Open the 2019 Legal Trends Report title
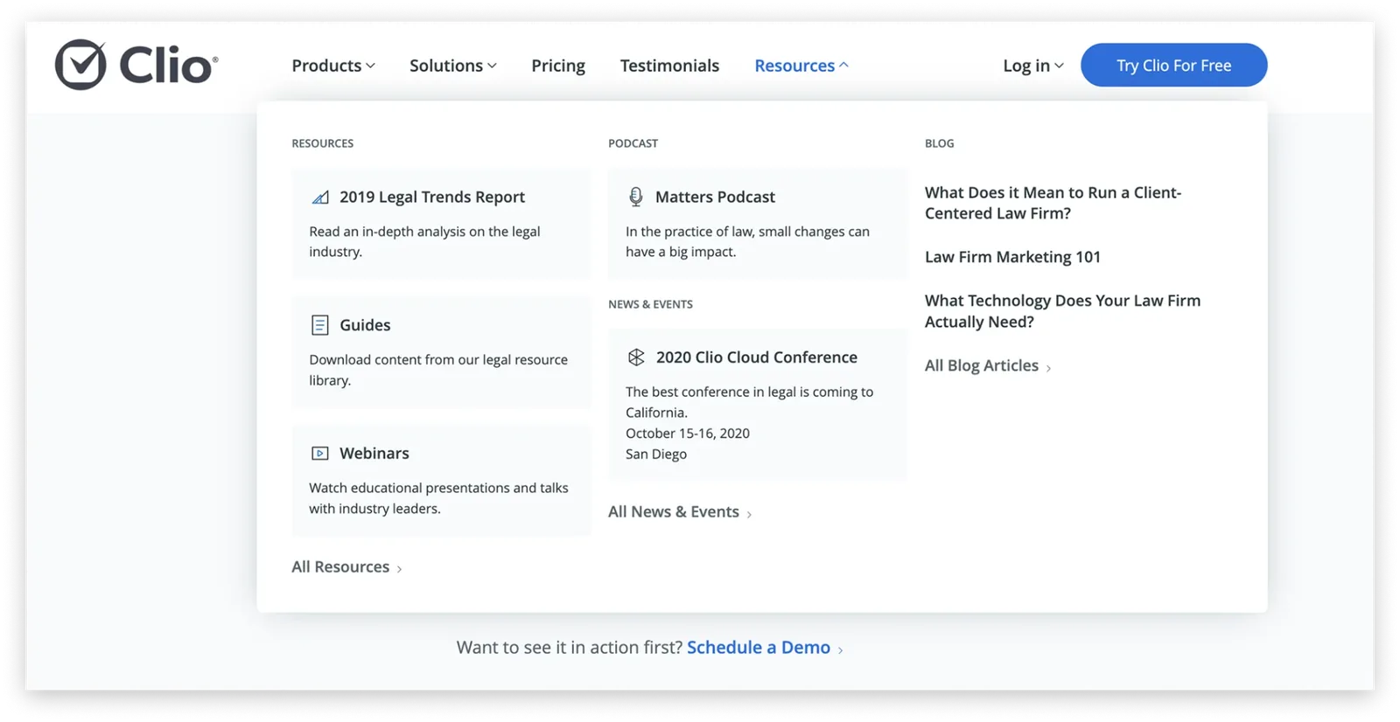Screen dimensions: 1400x722 432,197
